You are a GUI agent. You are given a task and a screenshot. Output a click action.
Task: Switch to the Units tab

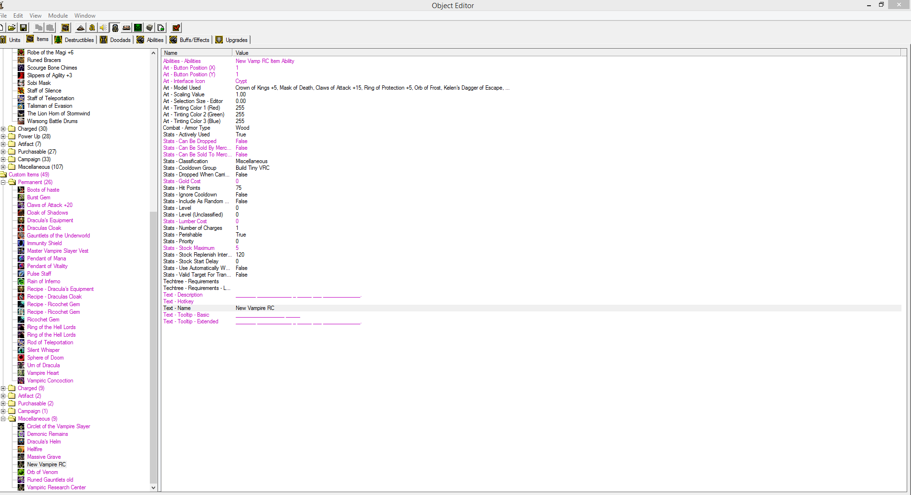tap(11, 40)
